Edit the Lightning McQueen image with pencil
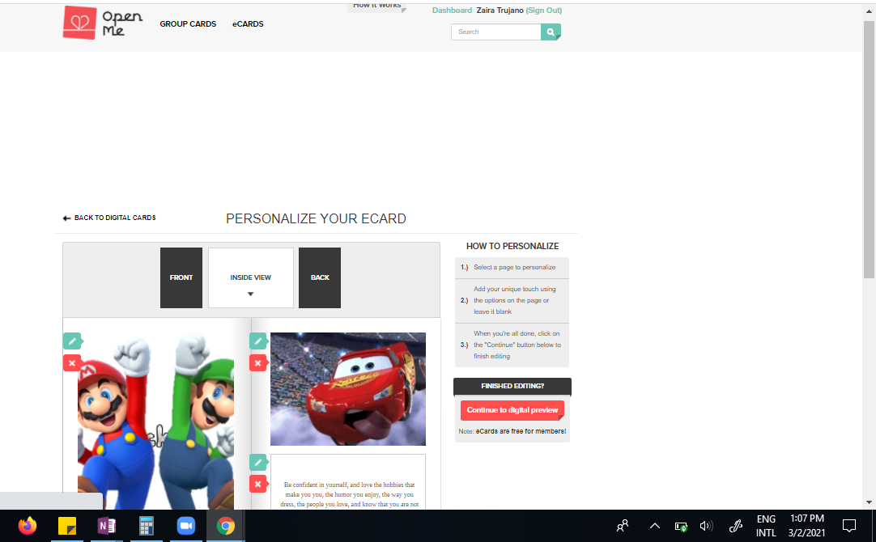Screen dimensions: 876x542 pyautogui.click(x=258, y=341)
